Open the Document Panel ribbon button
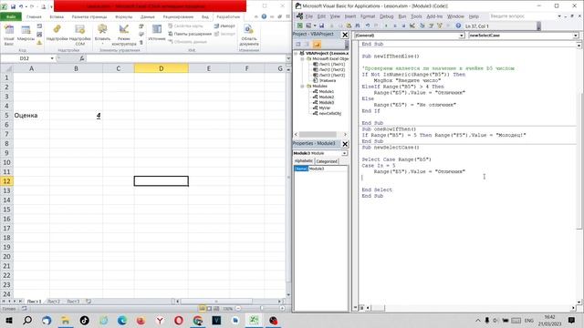This screenshot has width=584, height=328. click(x=249, y=35)
